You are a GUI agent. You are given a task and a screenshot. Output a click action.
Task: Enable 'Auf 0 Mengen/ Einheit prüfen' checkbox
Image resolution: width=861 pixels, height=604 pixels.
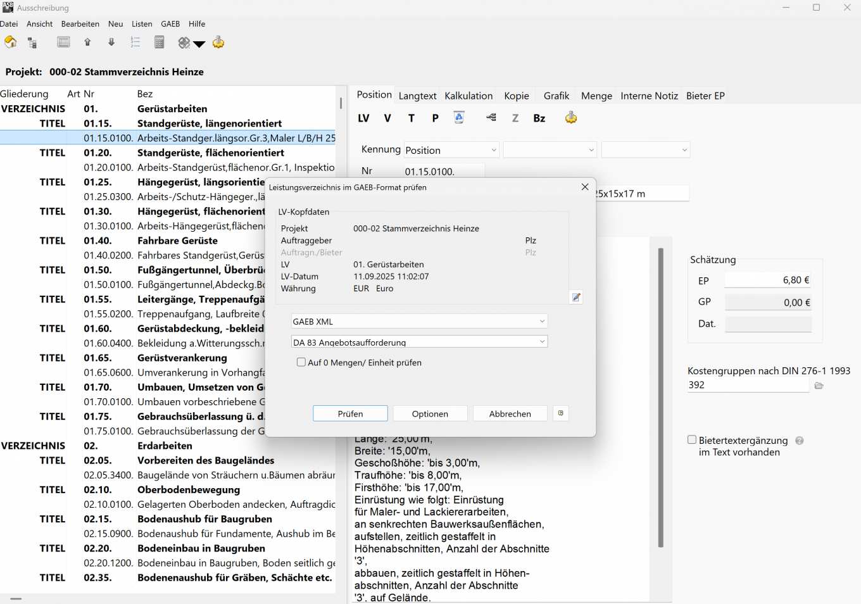301,362
